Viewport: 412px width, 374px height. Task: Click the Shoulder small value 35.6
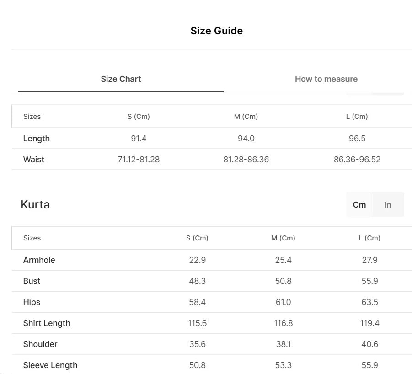(197, 344)
